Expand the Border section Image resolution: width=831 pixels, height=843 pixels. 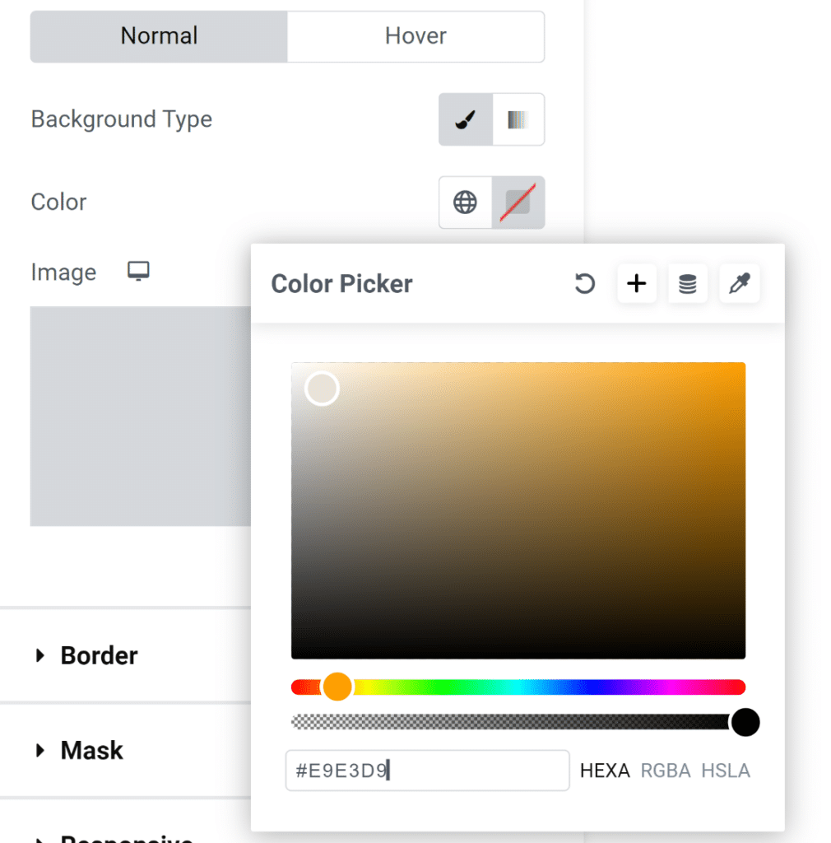tap(99, 655)
